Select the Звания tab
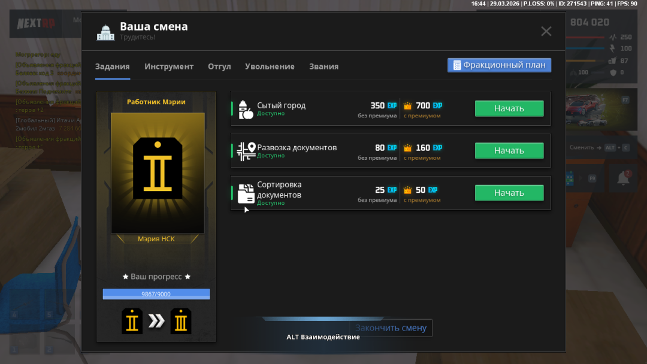The image size is (647, 364). [x=323, y=66]
